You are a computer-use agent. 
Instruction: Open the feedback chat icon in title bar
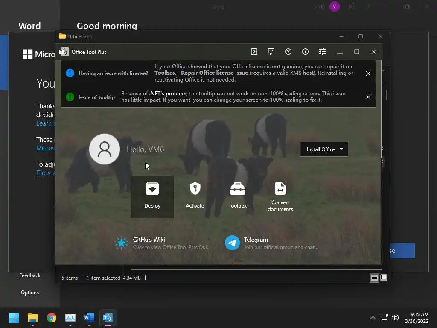[x=271, y=52]
